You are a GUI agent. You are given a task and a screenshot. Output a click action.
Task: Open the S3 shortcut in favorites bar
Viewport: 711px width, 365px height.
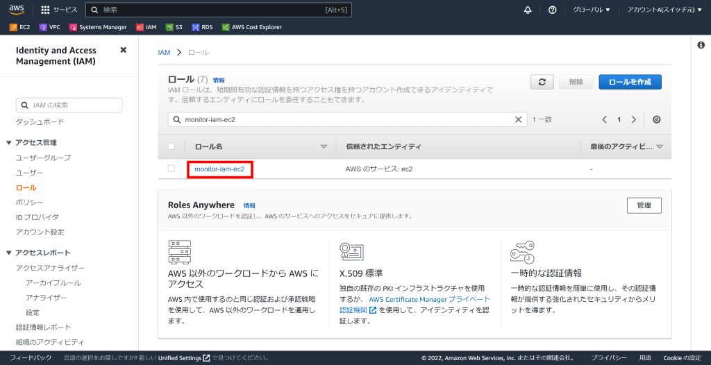click(x=174, y=27)
